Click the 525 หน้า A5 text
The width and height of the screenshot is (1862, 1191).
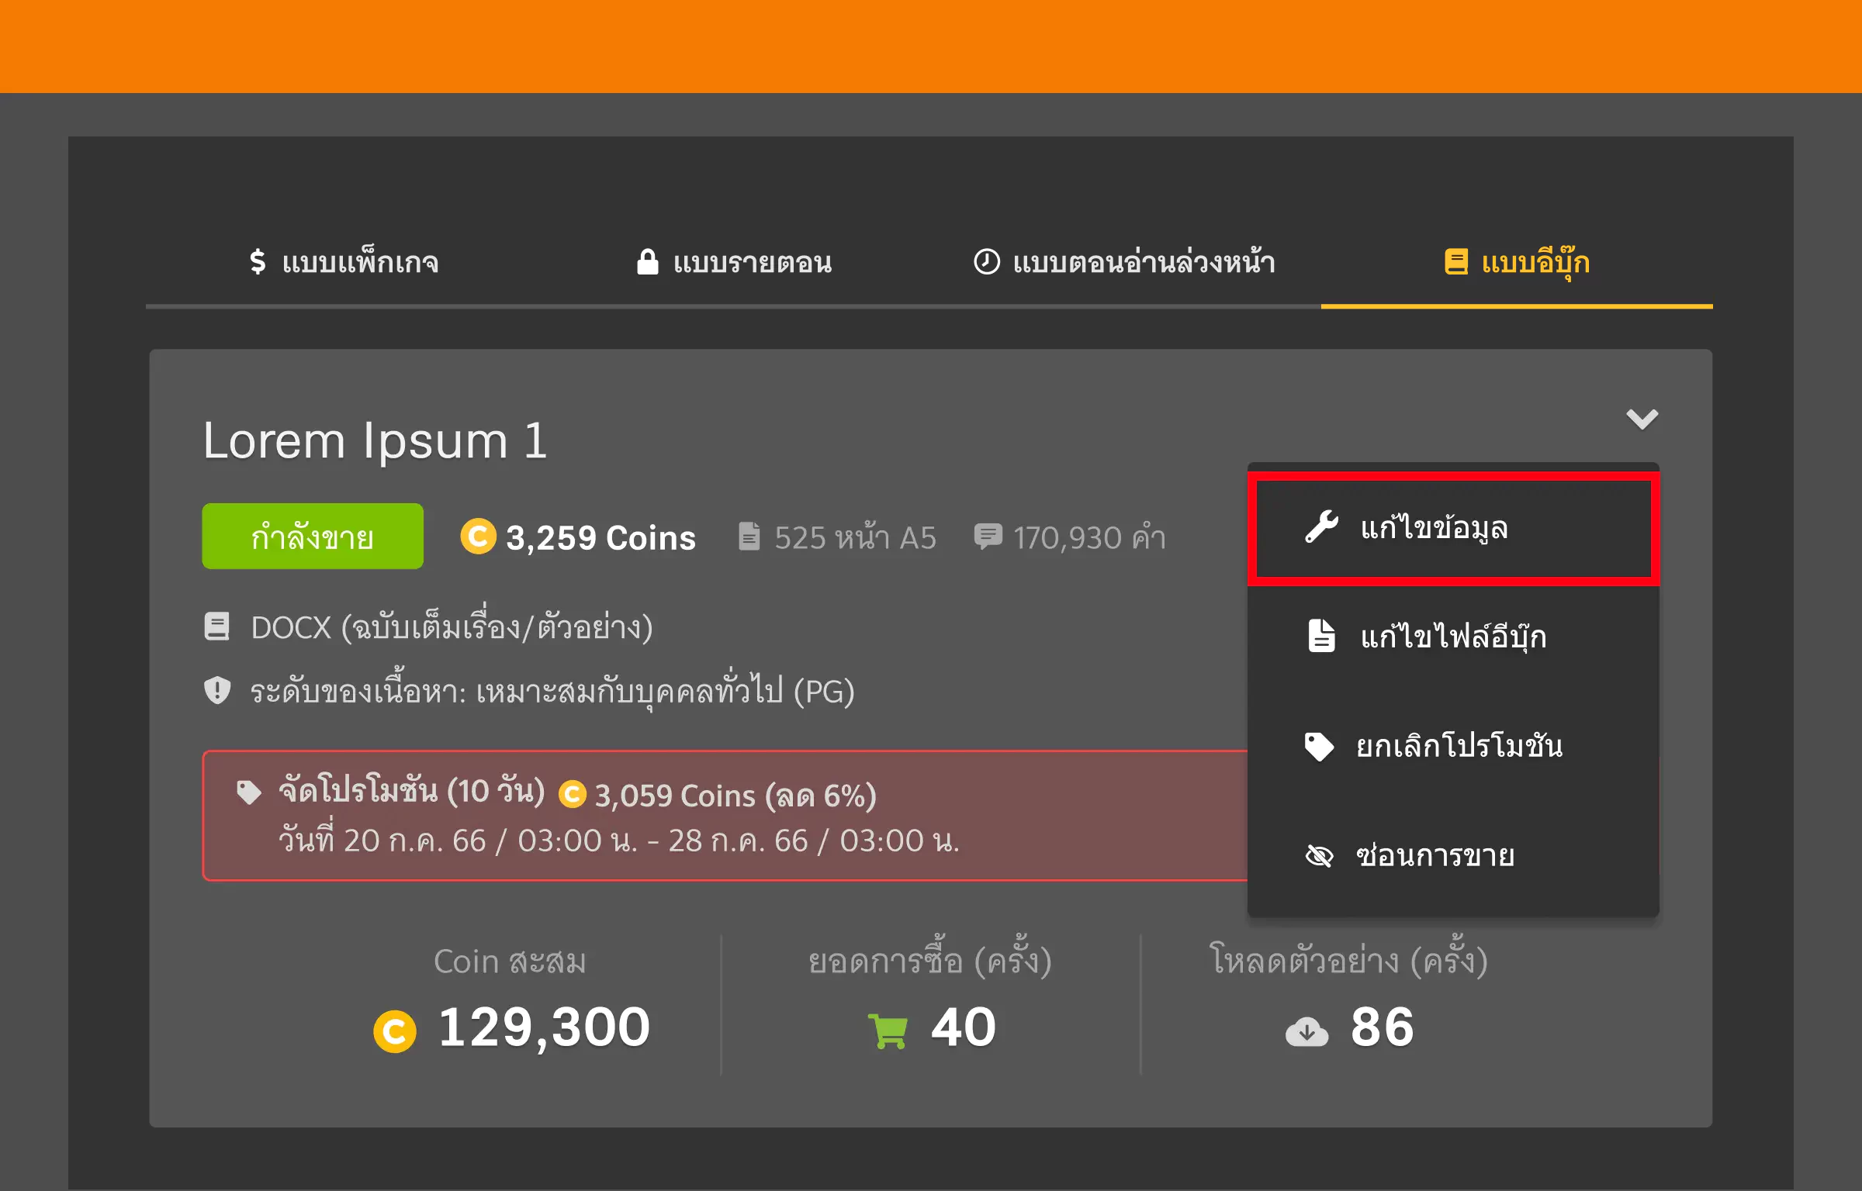point(855,537)
